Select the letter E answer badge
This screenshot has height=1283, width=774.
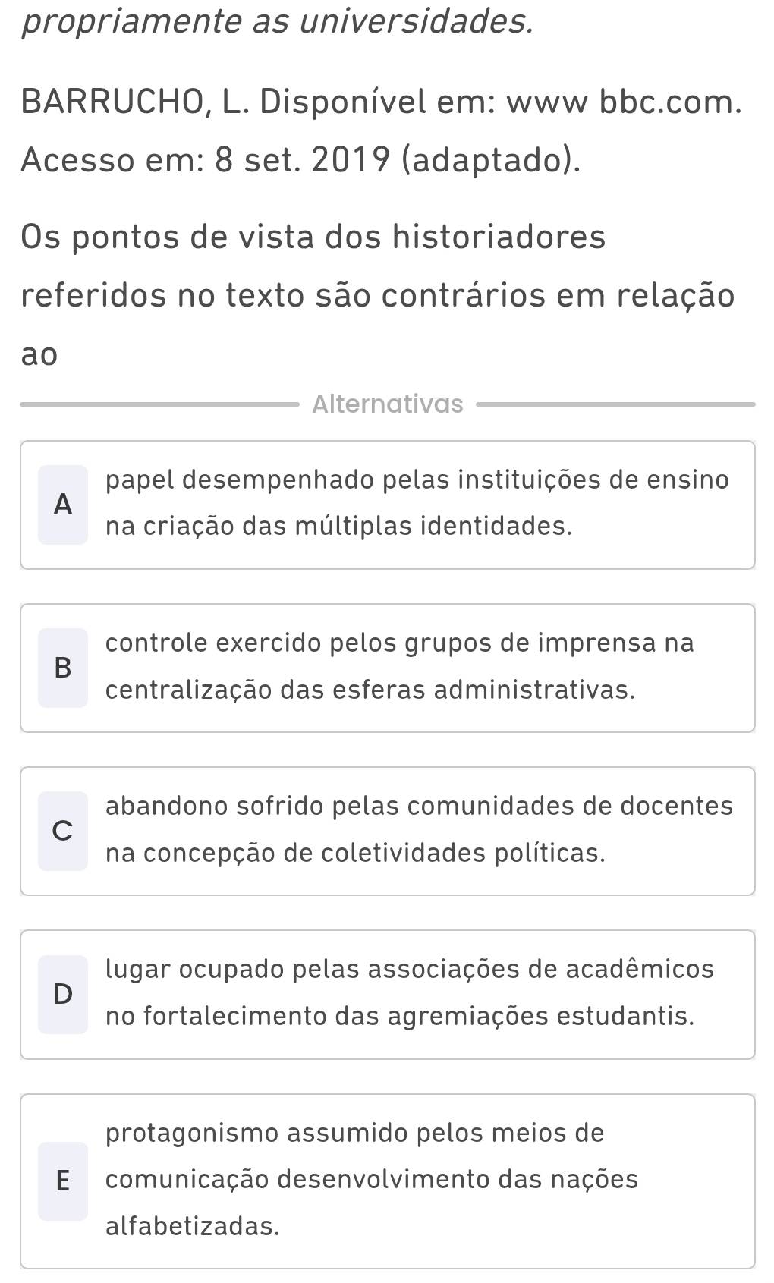pos(63,1181)
